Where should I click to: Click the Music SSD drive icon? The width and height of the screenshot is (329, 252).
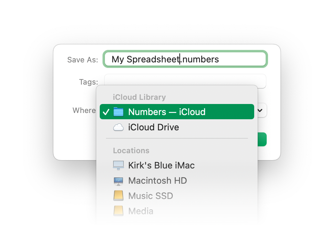click(118, 196)
